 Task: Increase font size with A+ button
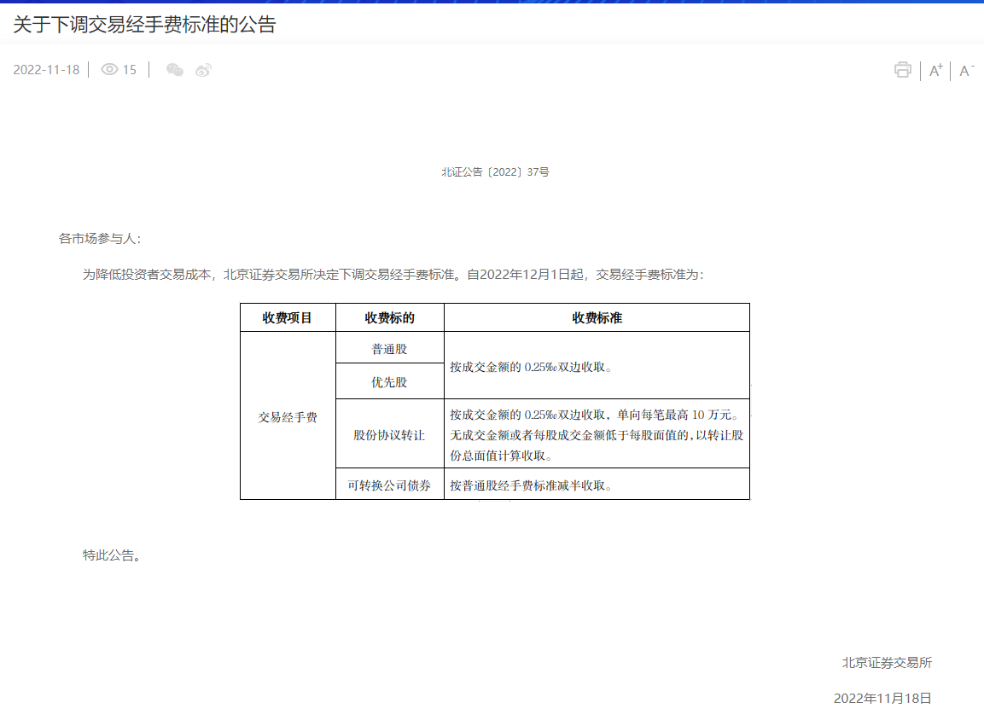click(936, 70)
